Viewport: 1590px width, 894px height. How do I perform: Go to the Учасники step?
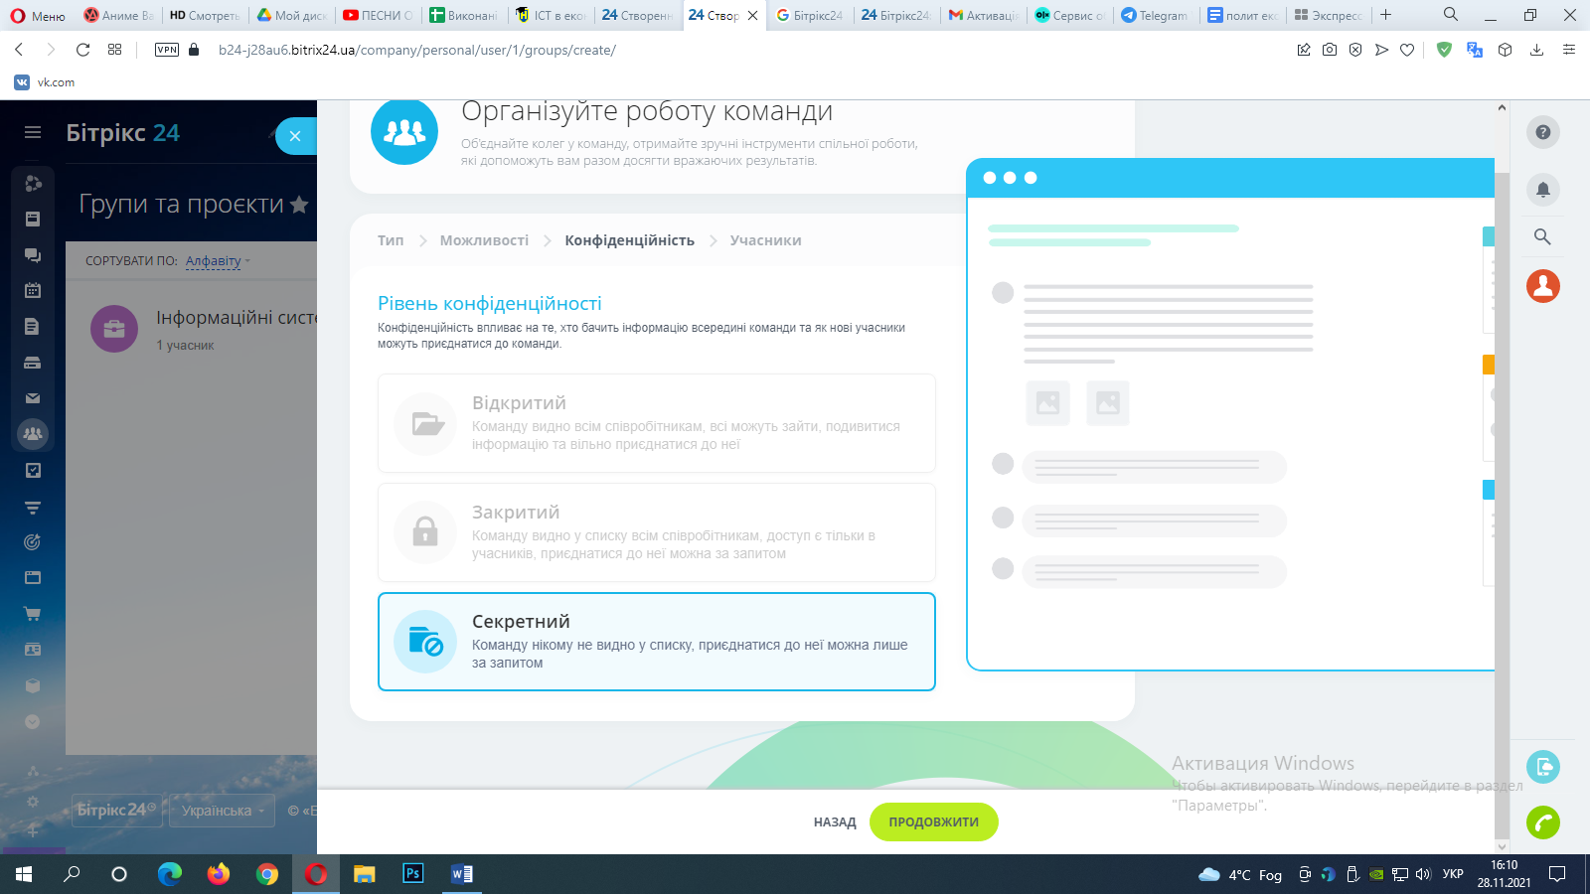765,240
